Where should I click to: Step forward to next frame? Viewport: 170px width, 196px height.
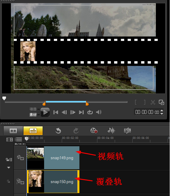73,112
